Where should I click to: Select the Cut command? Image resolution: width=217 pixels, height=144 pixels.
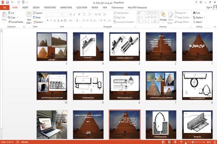coord(11,13)
